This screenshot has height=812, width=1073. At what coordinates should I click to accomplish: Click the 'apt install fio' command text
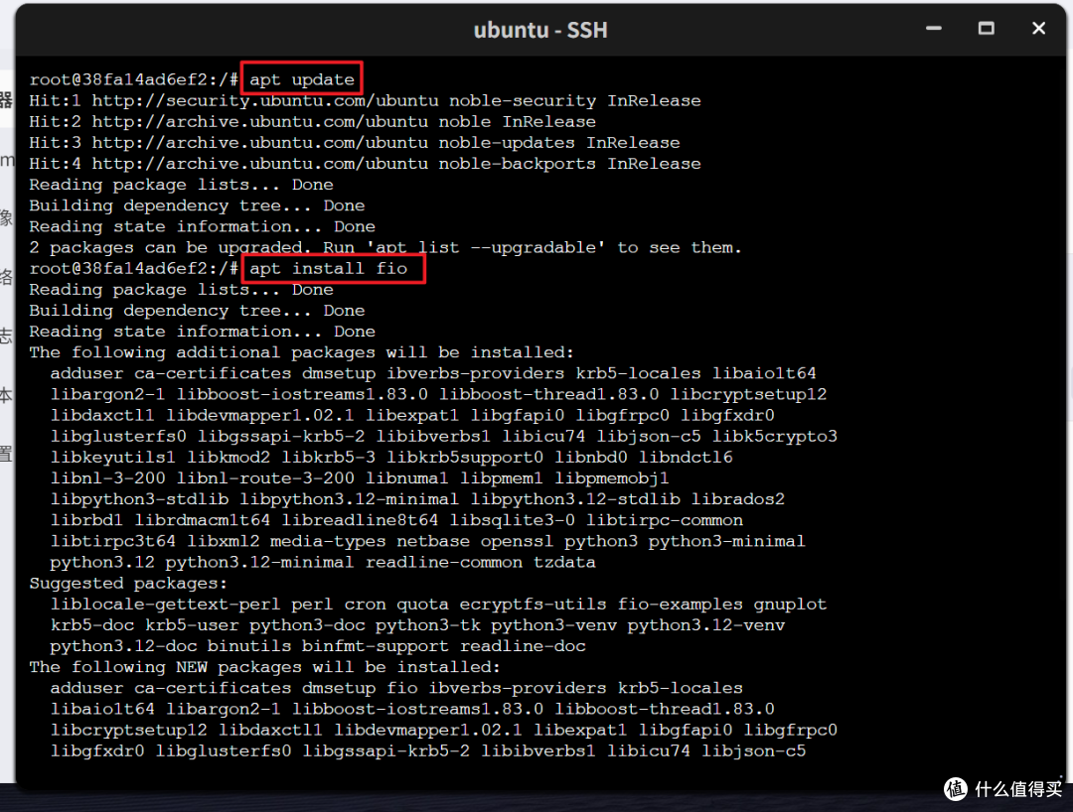tap(328, 269)
